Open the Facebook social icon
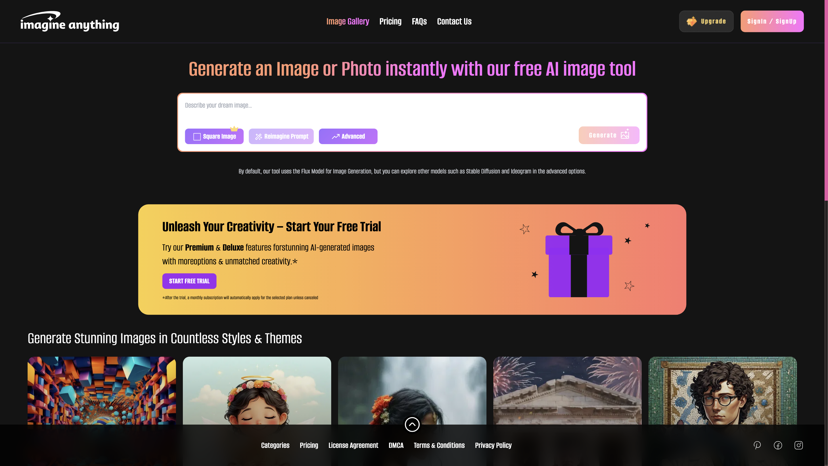 click(x=778, y=445)
